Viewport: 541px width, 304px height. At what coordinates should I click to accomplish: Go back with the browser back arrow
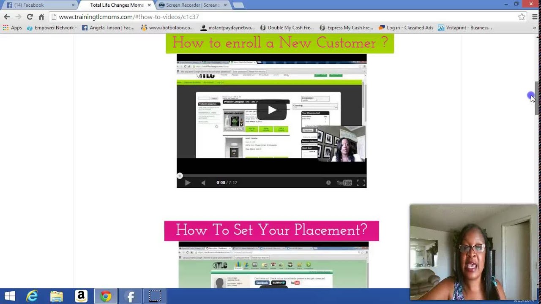point(7,17)
